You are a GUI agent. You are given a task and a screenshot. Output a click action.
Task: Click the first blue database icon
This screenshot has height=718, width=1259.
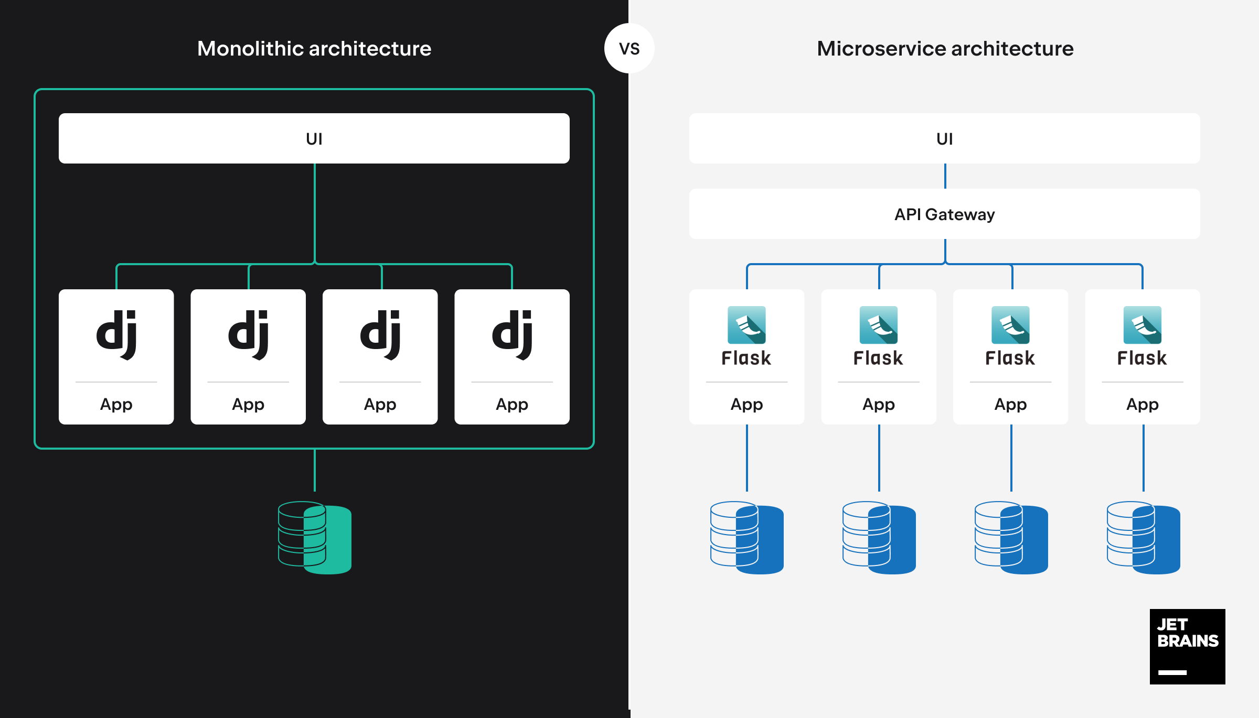747,538
